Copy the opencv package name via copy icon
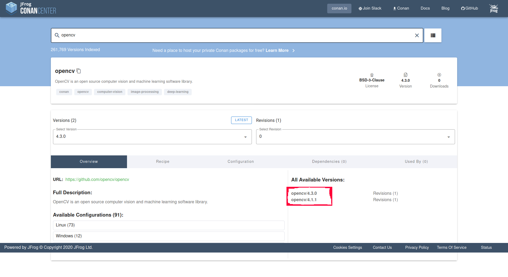 [78, 71]
